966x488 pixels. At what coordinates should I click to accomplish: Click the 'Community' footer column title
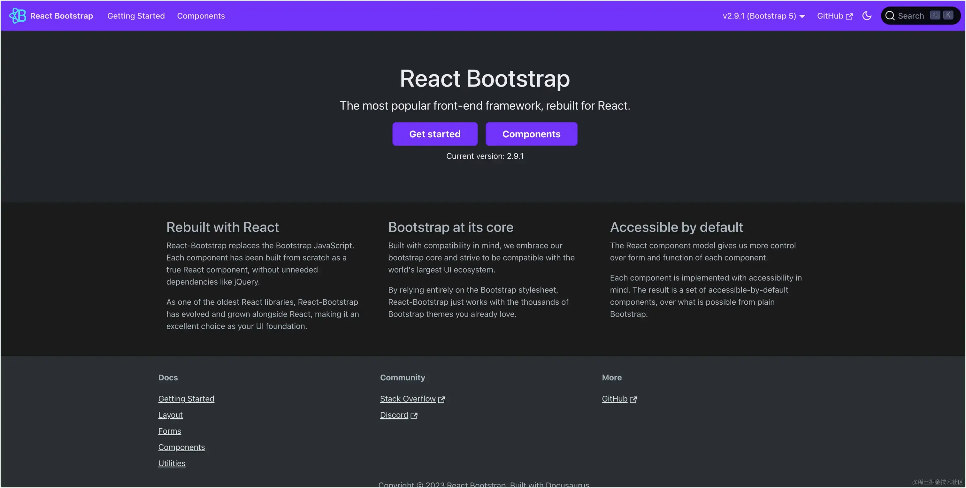[402, 377]
